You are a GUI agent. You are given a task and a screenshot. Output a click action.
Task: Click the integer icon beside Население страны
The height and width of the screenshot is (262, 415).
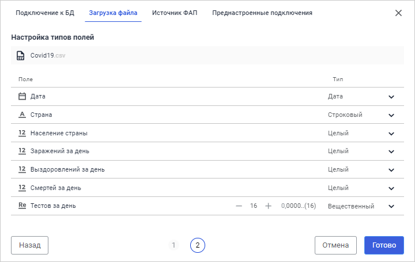point(22,133)
